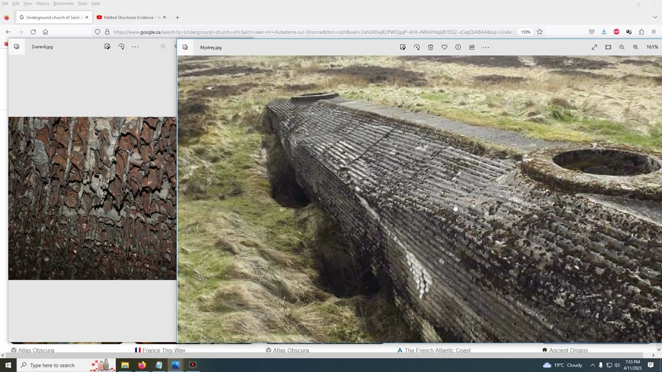Open Photos app from taskbar
Screen dimensions: 662x372
pyautogui.click(x=176, y=365)
